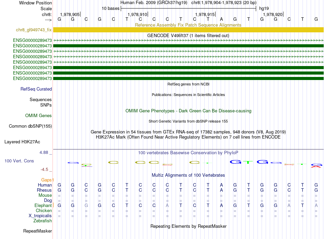This screenshot has width=324, height=239.
Task: Select the Mouse species label
Action: point(45,195)
